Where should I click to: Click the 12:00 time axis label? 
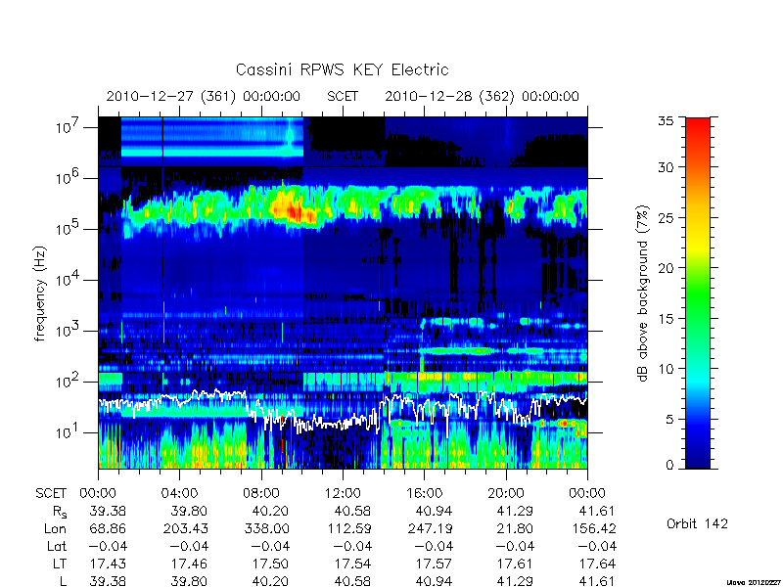point(343,493)
